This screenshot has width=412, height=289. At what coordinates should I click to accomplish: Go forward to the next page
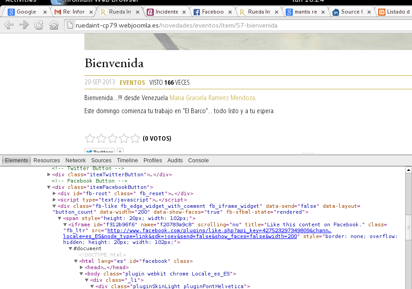tap(24, 25)
